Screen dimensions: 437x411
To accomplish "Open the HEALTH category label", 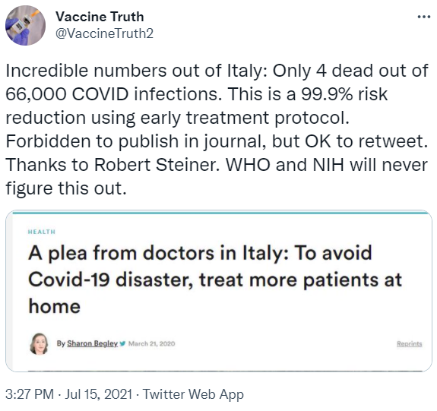I will coord(42,232).
